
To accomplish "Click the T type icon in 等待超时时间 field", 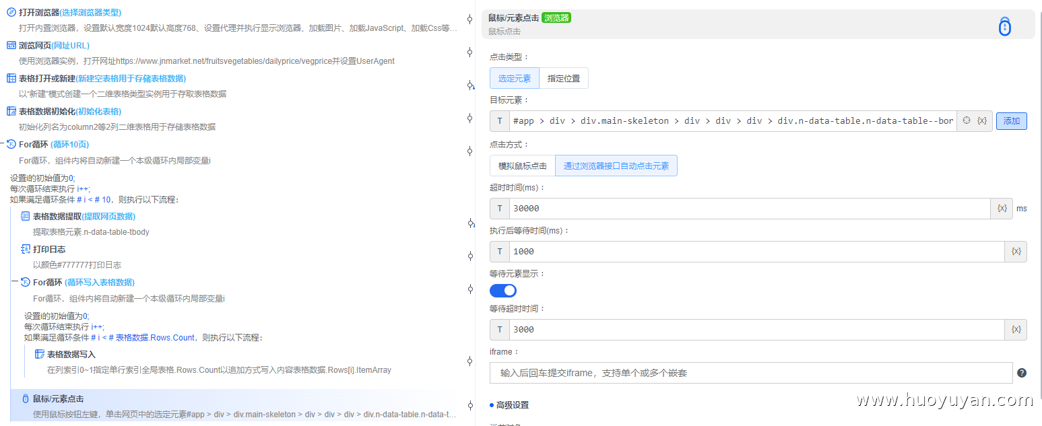I will pos(499,330).
